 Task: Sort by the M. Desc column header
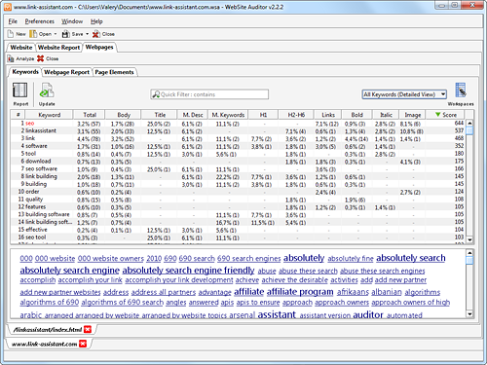[193, 115]
